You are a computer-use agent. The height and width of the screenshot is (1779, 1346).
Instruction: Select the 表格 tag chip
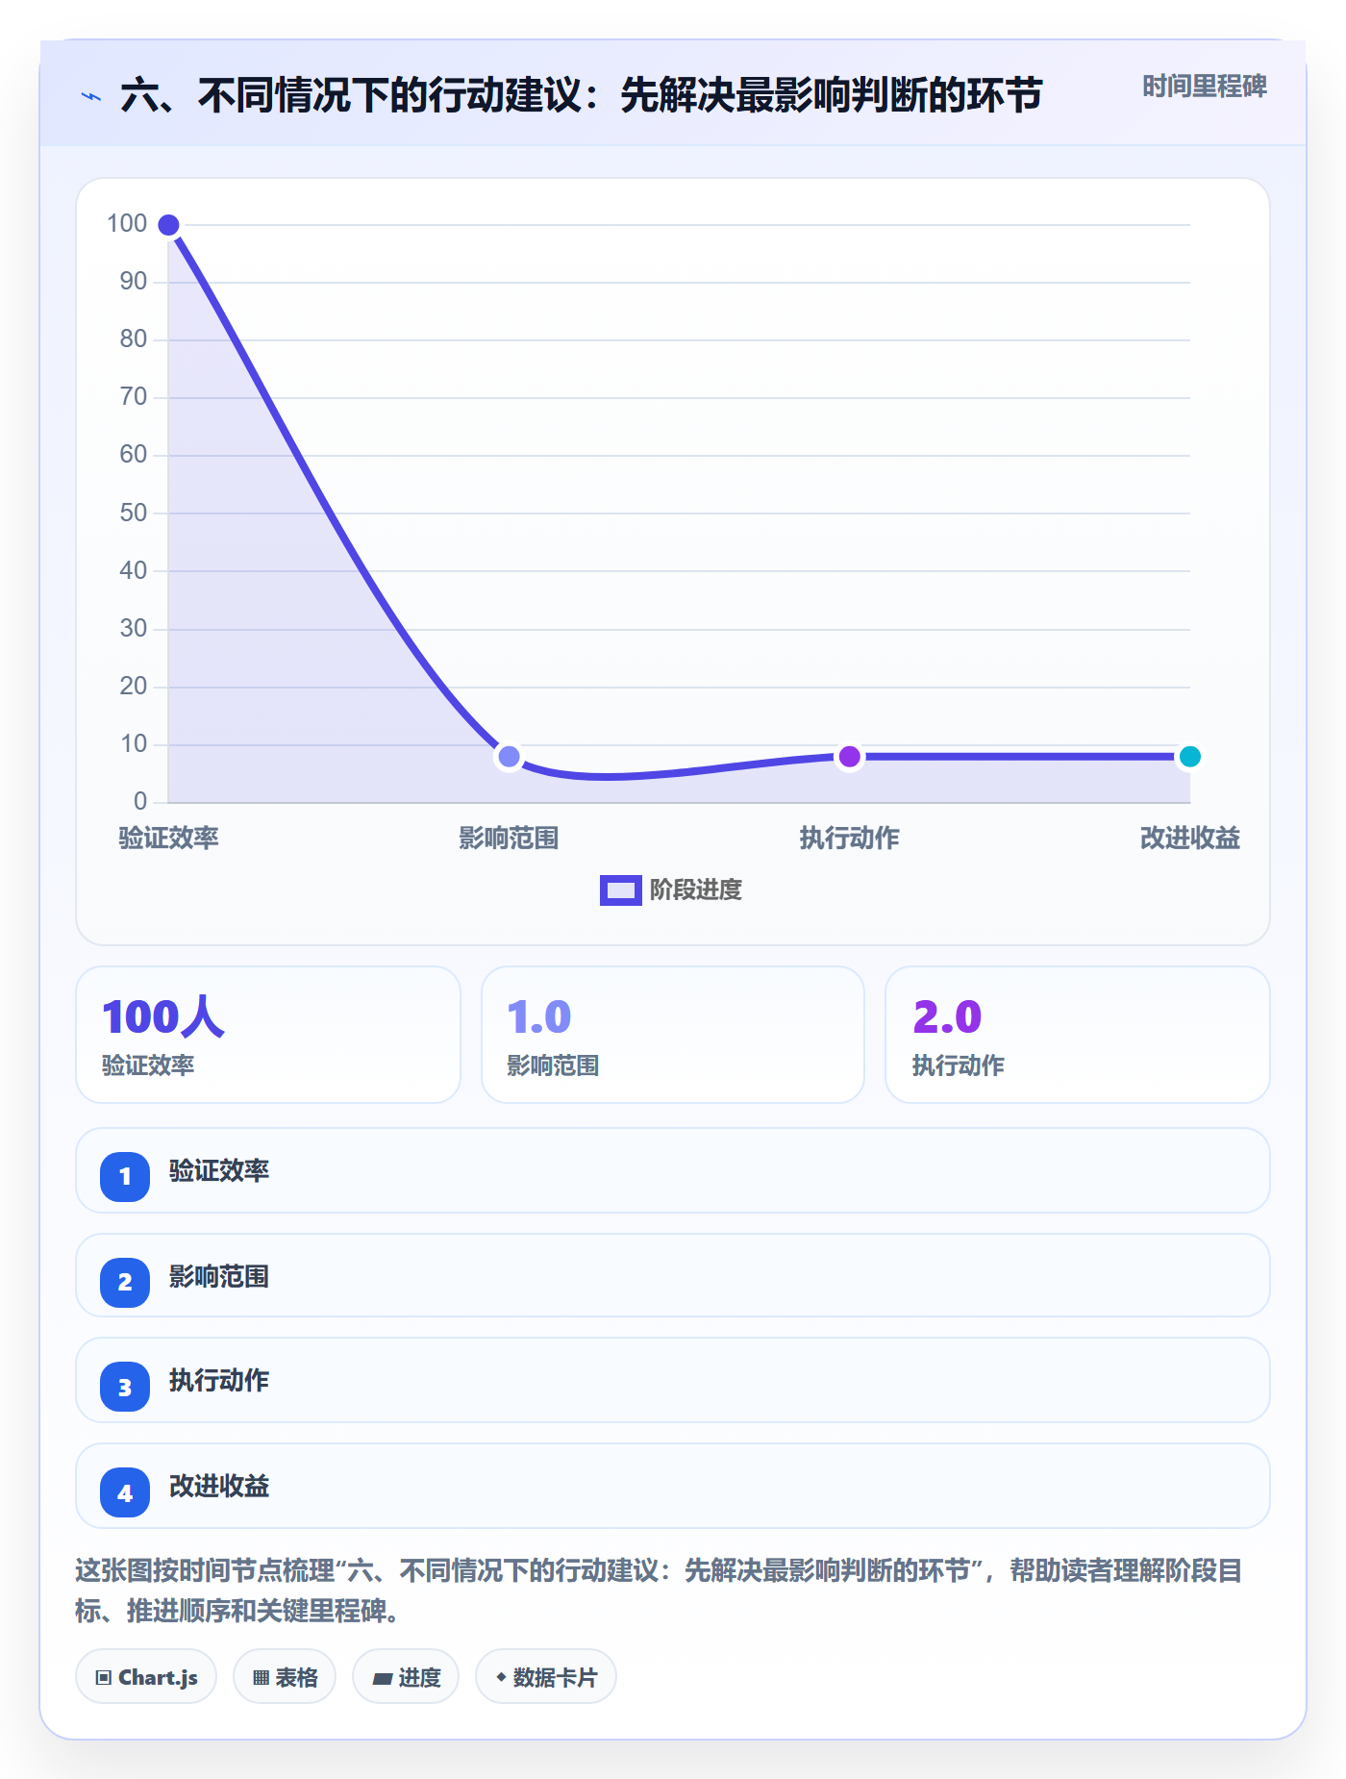coord(285,1677)
